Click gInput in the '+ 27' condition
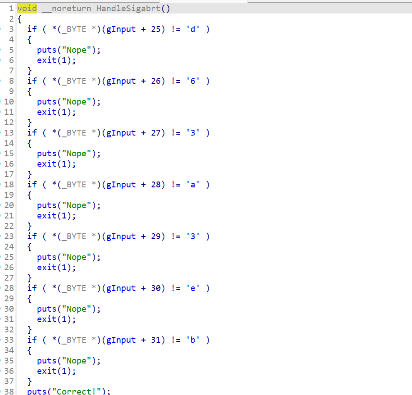Screen dimensions: 412x395 click(x=121, y=133)
